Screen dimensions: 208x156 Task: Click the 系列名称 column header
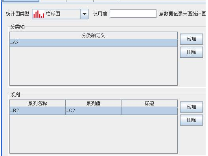pos(37,103)
